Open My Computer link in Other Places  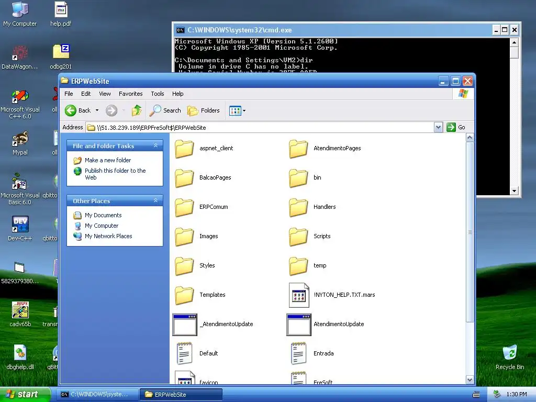(102, 226)
